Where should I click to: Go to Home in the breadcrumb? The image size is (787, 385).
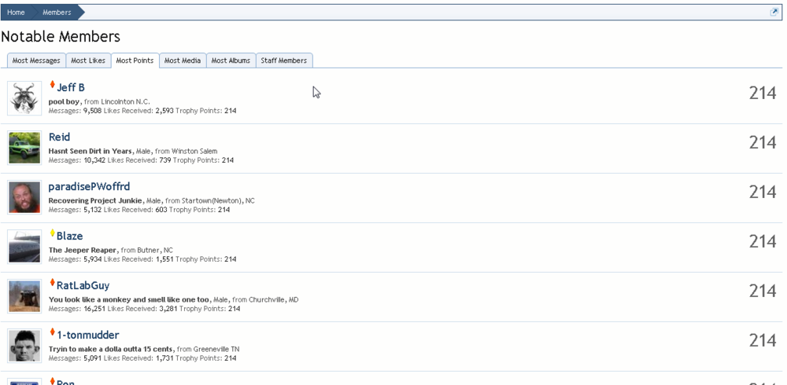click(16, 13)
